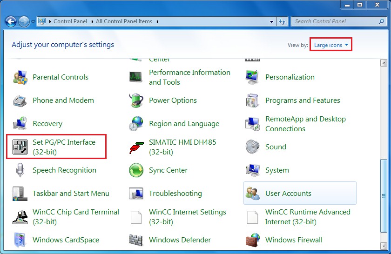The image size is (391, 254).
Task: Open the Large icons view dropdown
Action: 331,45
